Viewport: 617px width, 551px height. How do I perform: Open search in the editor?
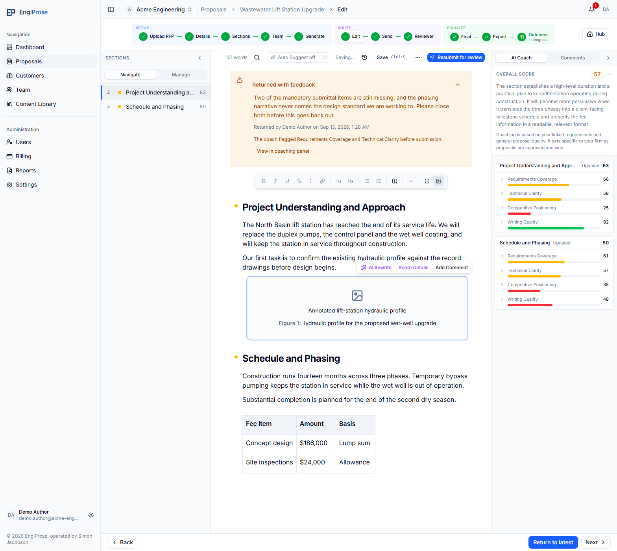[257, 57]
